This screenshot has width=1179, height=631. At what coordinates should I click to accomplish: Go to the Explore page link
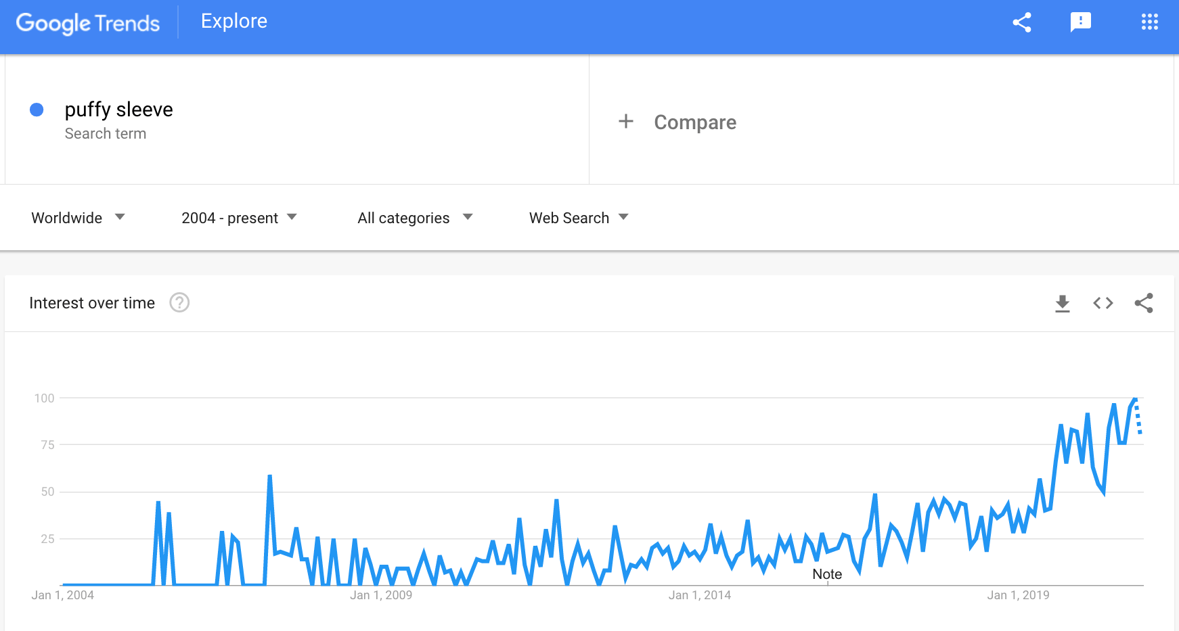point(234,21)
